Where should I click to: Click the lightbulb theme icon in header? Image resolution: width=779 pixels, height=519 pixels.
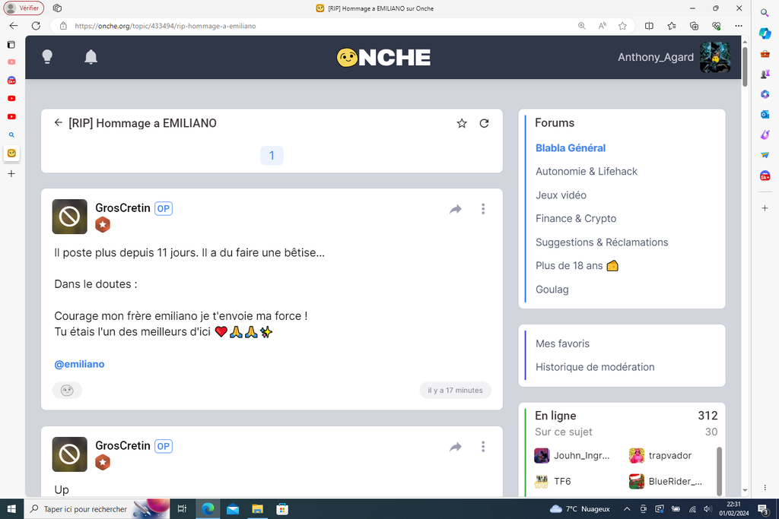point(47,57)
